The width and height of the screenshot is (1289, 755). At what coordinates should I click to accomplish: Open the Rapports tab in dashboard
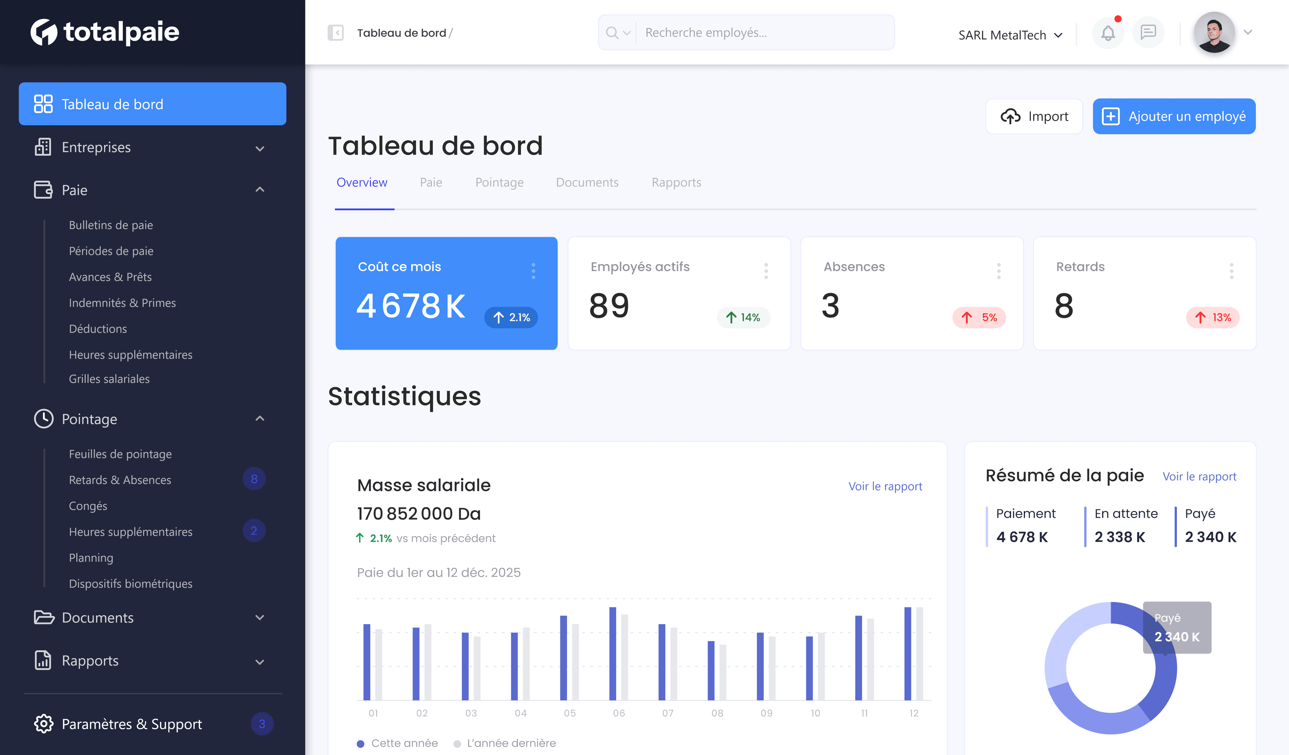[676, 182]
